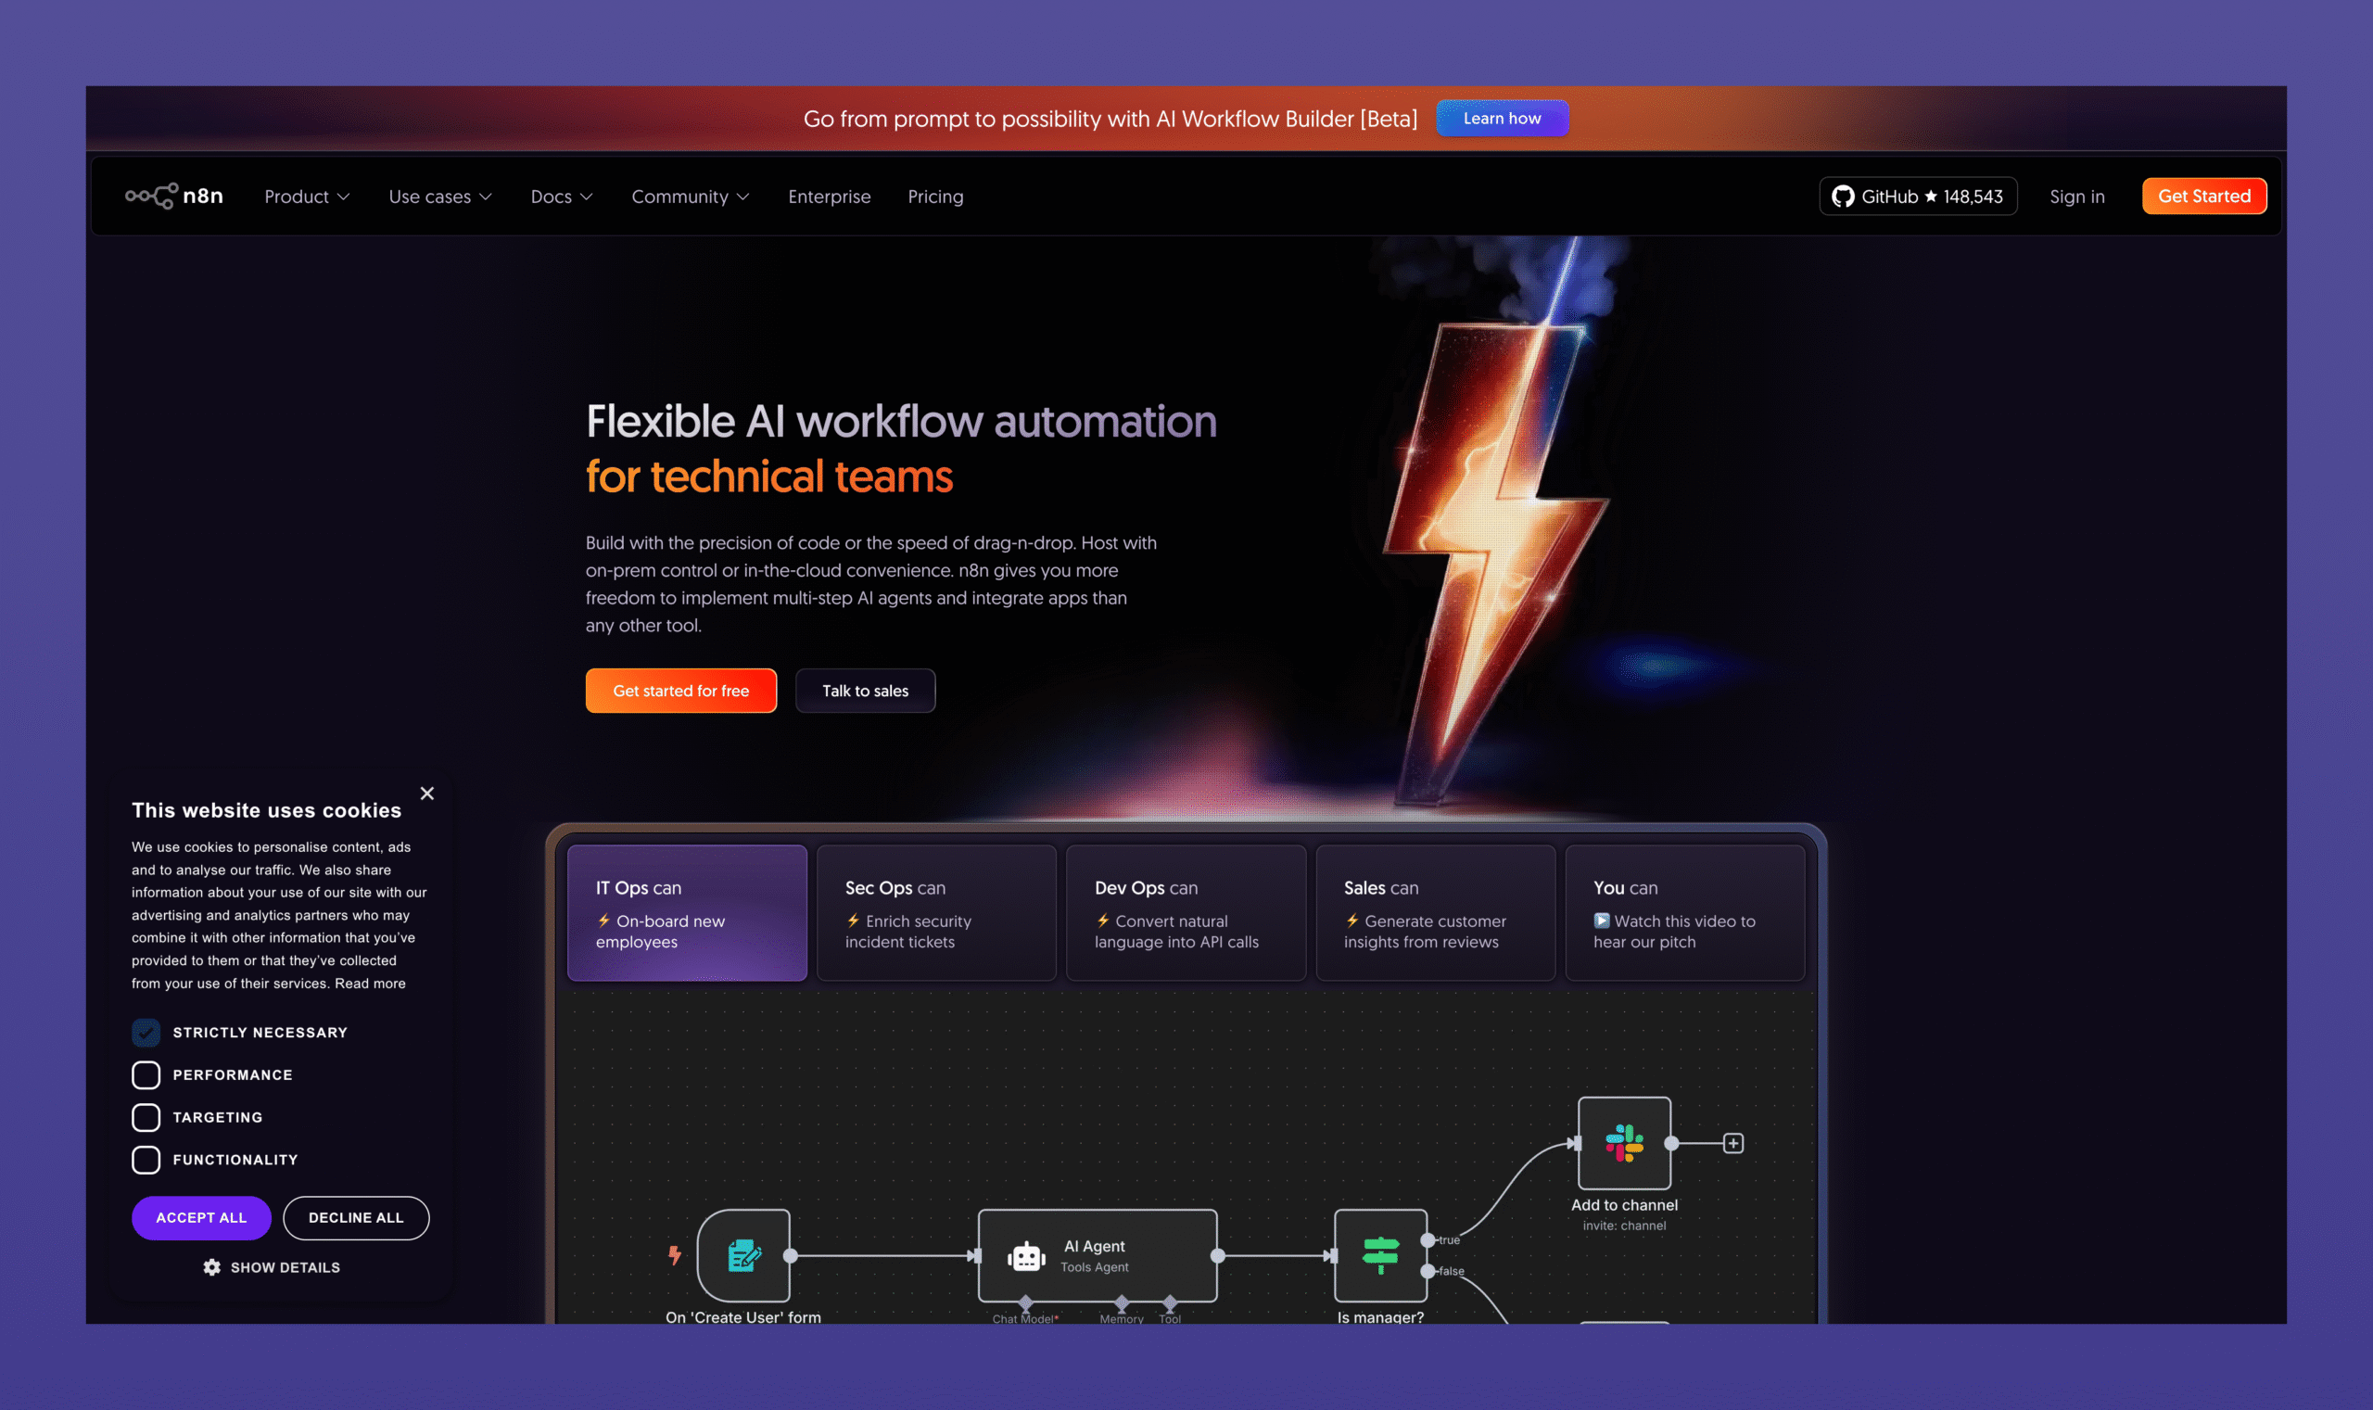Click 'Get started for free' button

[680, 690]
